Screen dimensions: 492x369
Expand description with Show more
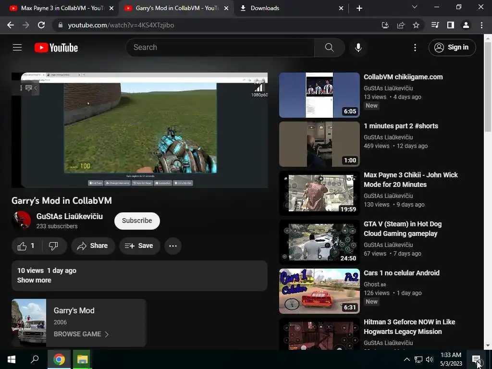[x=34, y=280]
